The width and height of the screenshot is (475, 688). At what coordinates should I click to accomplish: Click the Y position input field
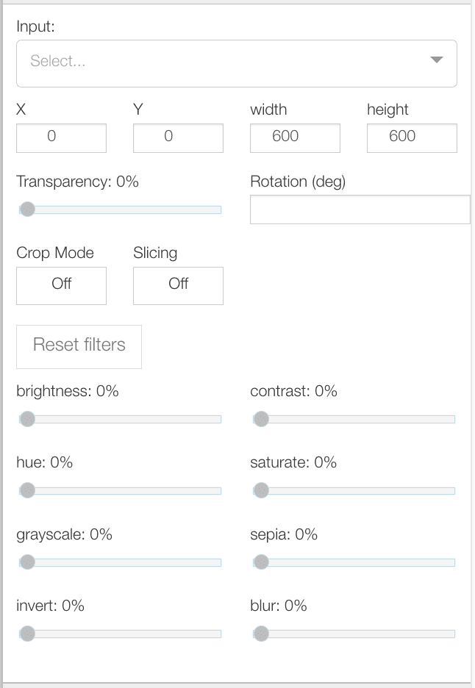[x=178, y=137]
